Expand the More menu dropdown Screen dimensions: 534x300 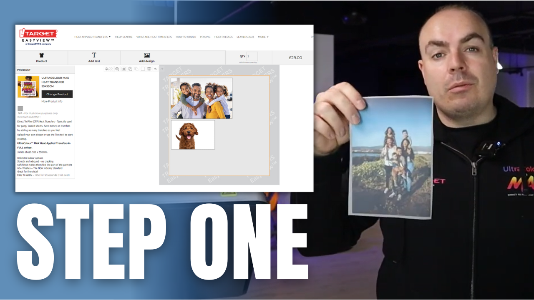tap(263, 37)
